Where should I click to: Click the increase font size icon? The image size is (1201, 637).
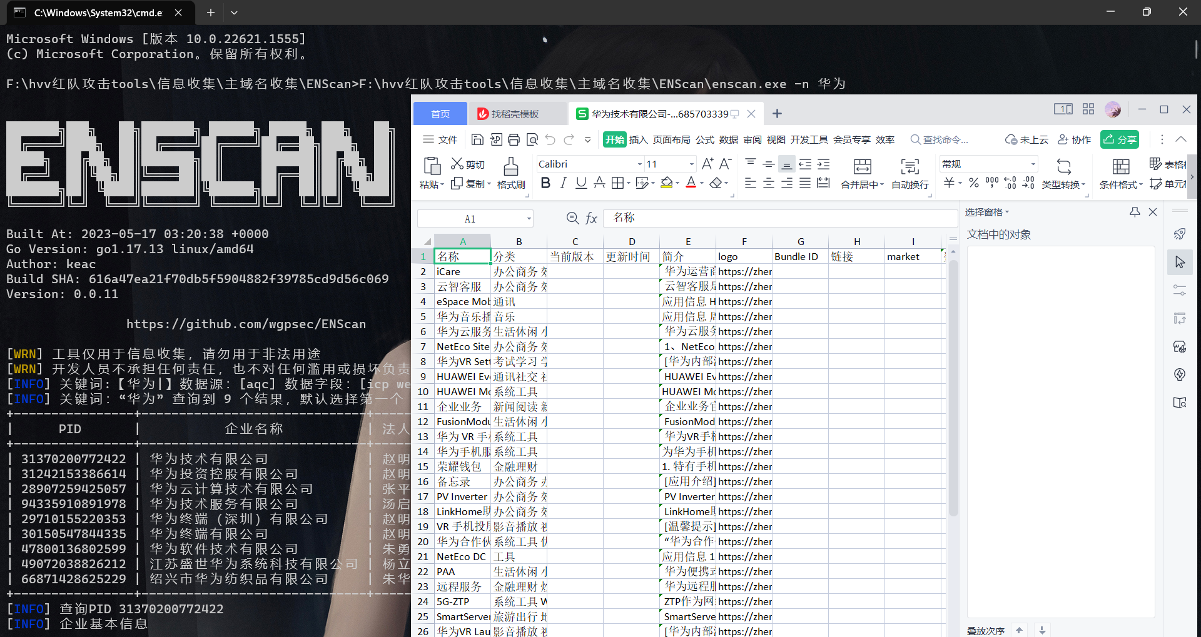707,164
